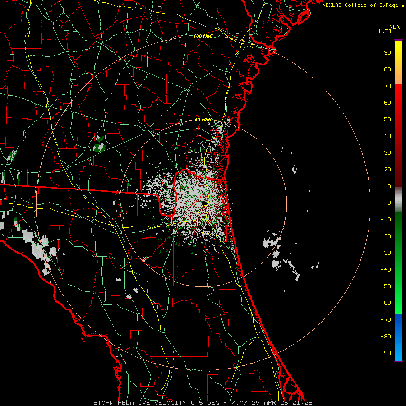This screenshot has height=406, width=406.
Task: Click the 80 value on the velocity scale
Action: coord(388,69)
